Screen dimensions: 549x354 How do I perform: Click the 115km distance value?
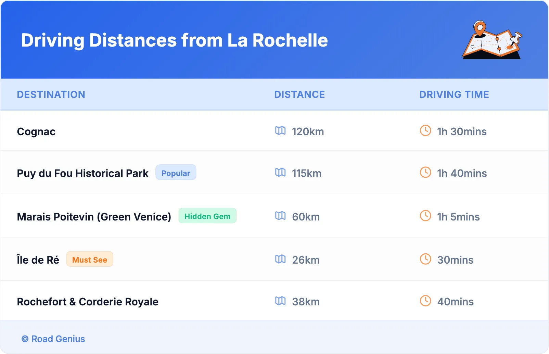tap(307, 174)
